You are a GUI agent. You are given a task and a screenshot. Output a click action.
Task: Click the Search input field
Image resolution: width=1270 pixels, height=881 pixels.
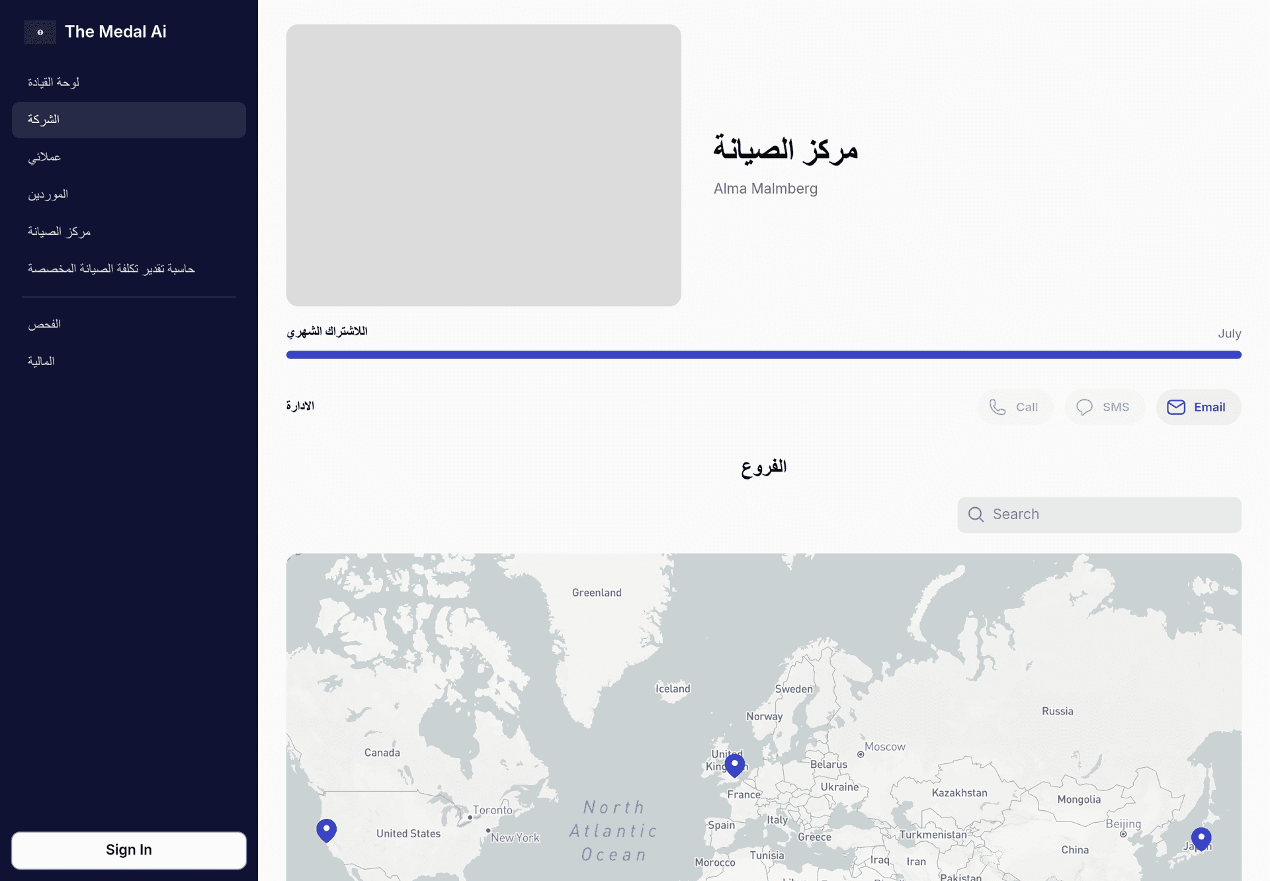pyautogui.click(x=1099, y=515)
